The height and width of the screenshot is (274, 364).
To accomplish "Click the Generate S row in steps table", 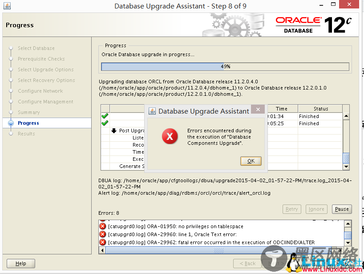I will (132, 166).
